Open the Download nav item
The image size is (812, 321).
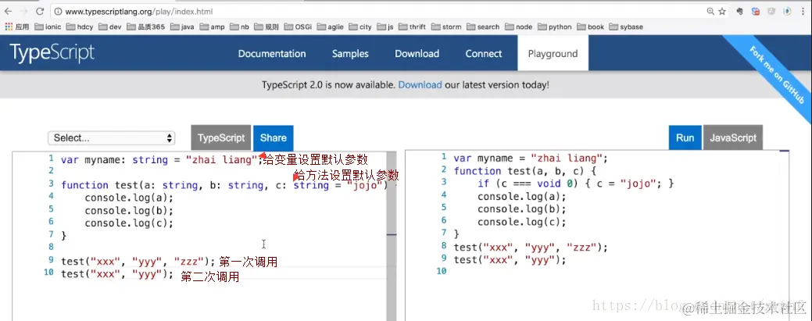(417, 53)
